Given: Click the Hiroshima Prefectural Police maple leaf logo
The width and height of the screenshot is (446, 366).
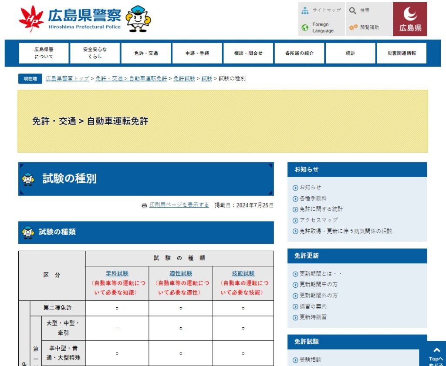Looking at the screenshot, I should (31, 19).
